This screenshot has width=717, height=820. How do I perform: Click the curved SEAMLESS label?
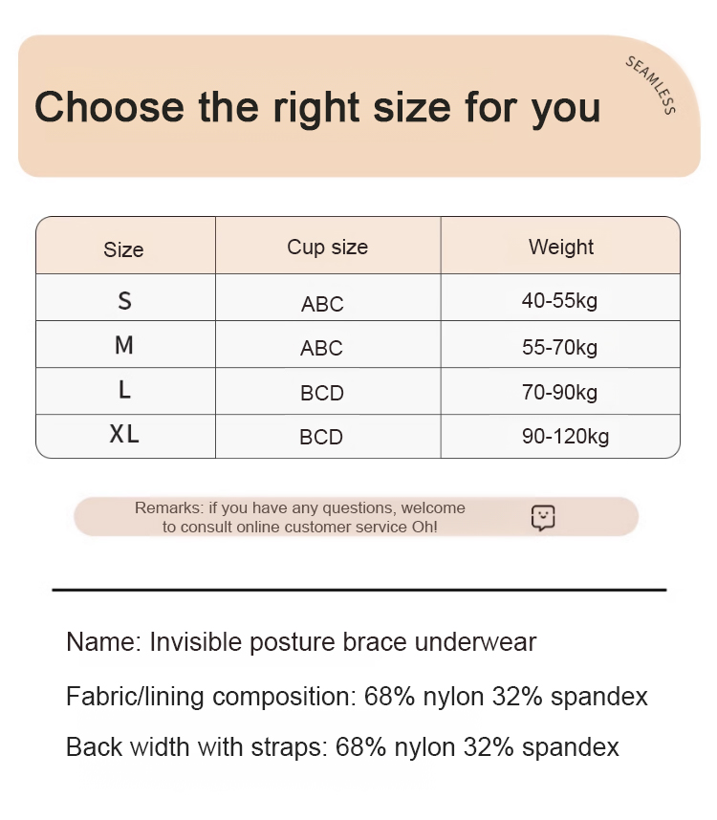[652, 85]
